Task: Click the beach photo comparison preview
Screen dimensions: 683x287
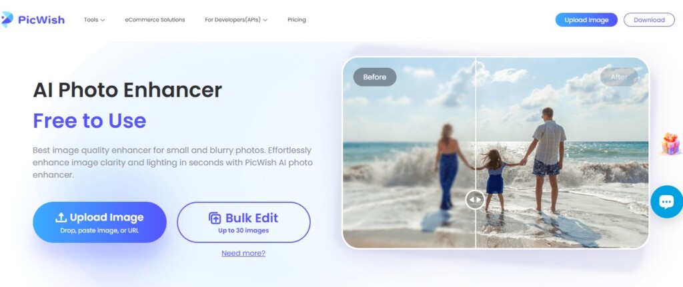Action: [x=496, y=152]
